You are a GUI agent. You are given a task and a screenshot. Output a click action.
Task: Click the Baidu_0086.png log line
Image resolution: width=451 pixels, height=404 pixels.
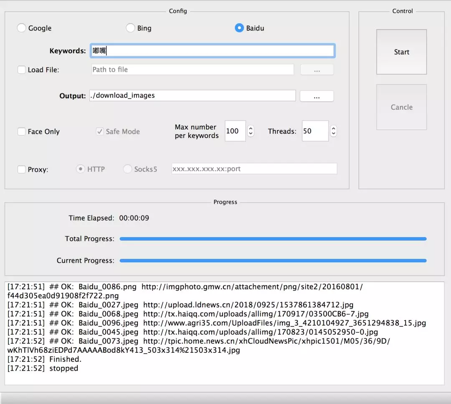pos(185,291)
